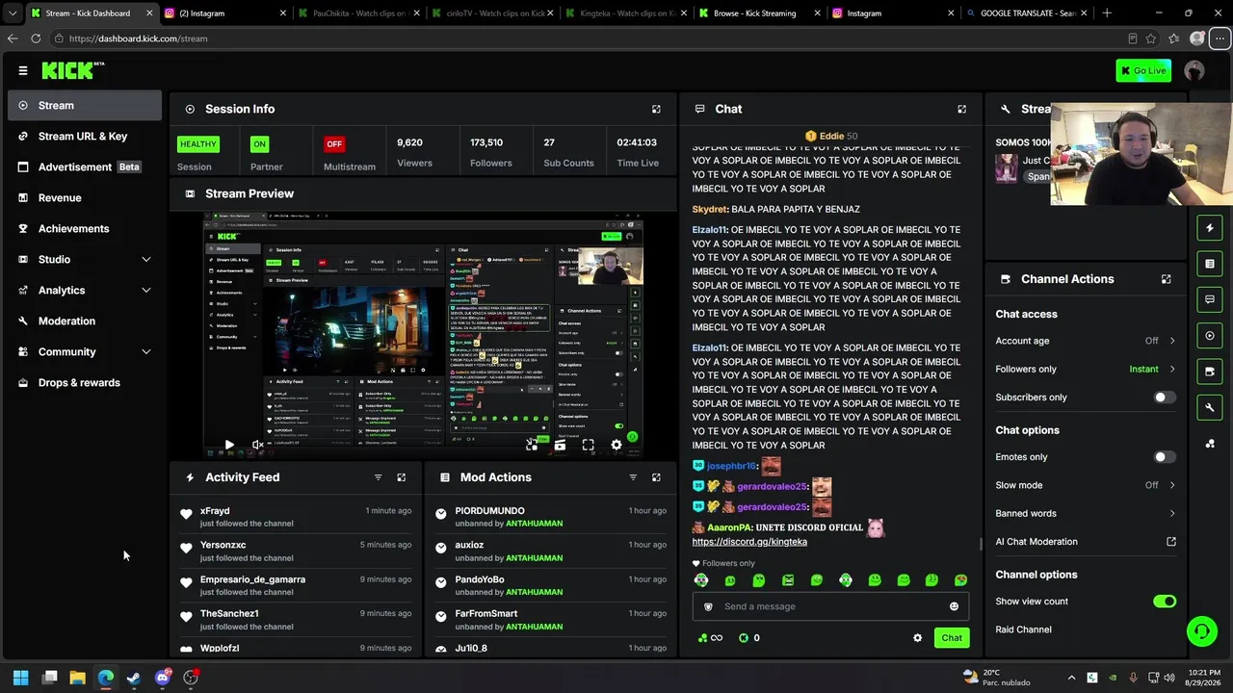
Task: Click the Send a message field
Action: [x=830, y=606]
